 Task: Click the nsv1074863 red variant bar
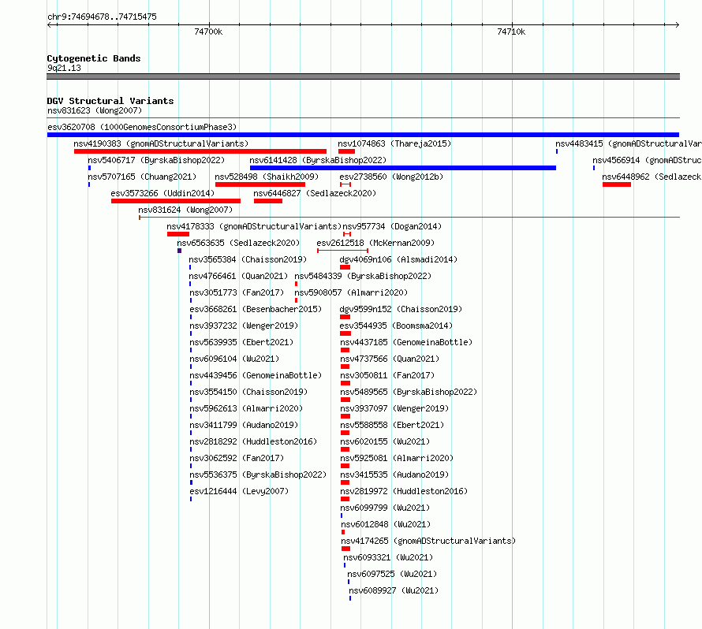346,151
